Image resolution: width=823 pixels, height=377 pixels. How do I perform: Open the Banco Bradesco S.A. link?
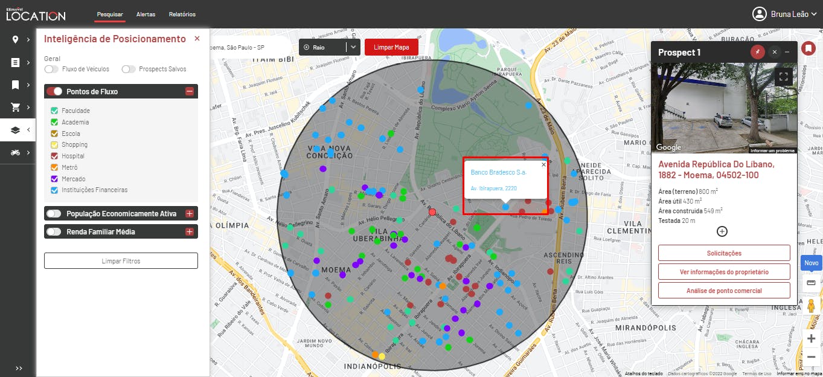(499, 173)
